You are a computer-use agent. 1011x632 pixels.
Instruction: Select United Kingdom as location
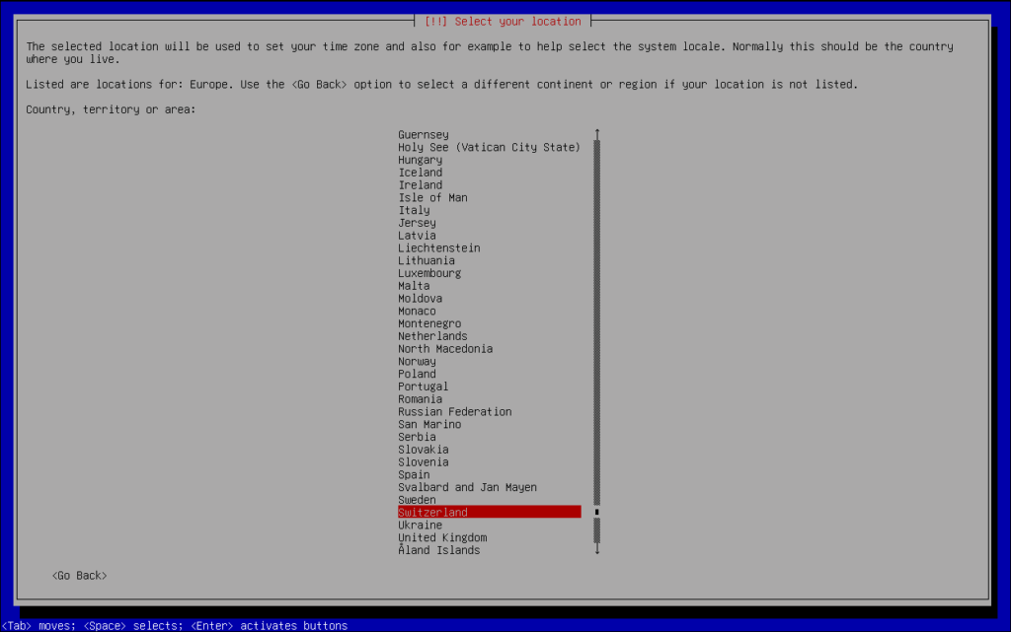coord(442,538)
